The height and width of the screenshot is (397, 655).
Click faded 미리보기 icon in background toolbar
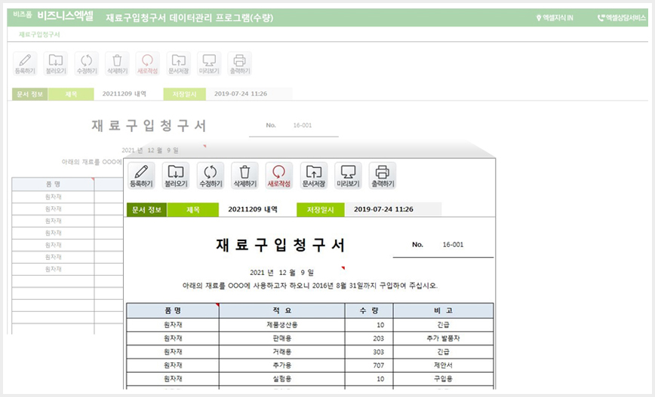coord(209,63)
